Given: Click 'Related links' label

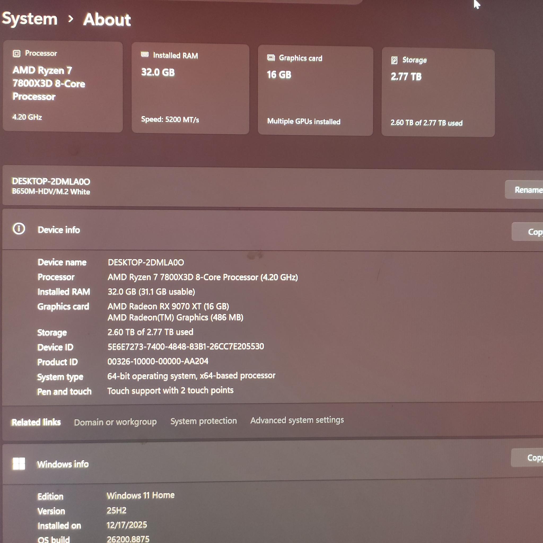Looking at the screenshot, I should 36,422.
